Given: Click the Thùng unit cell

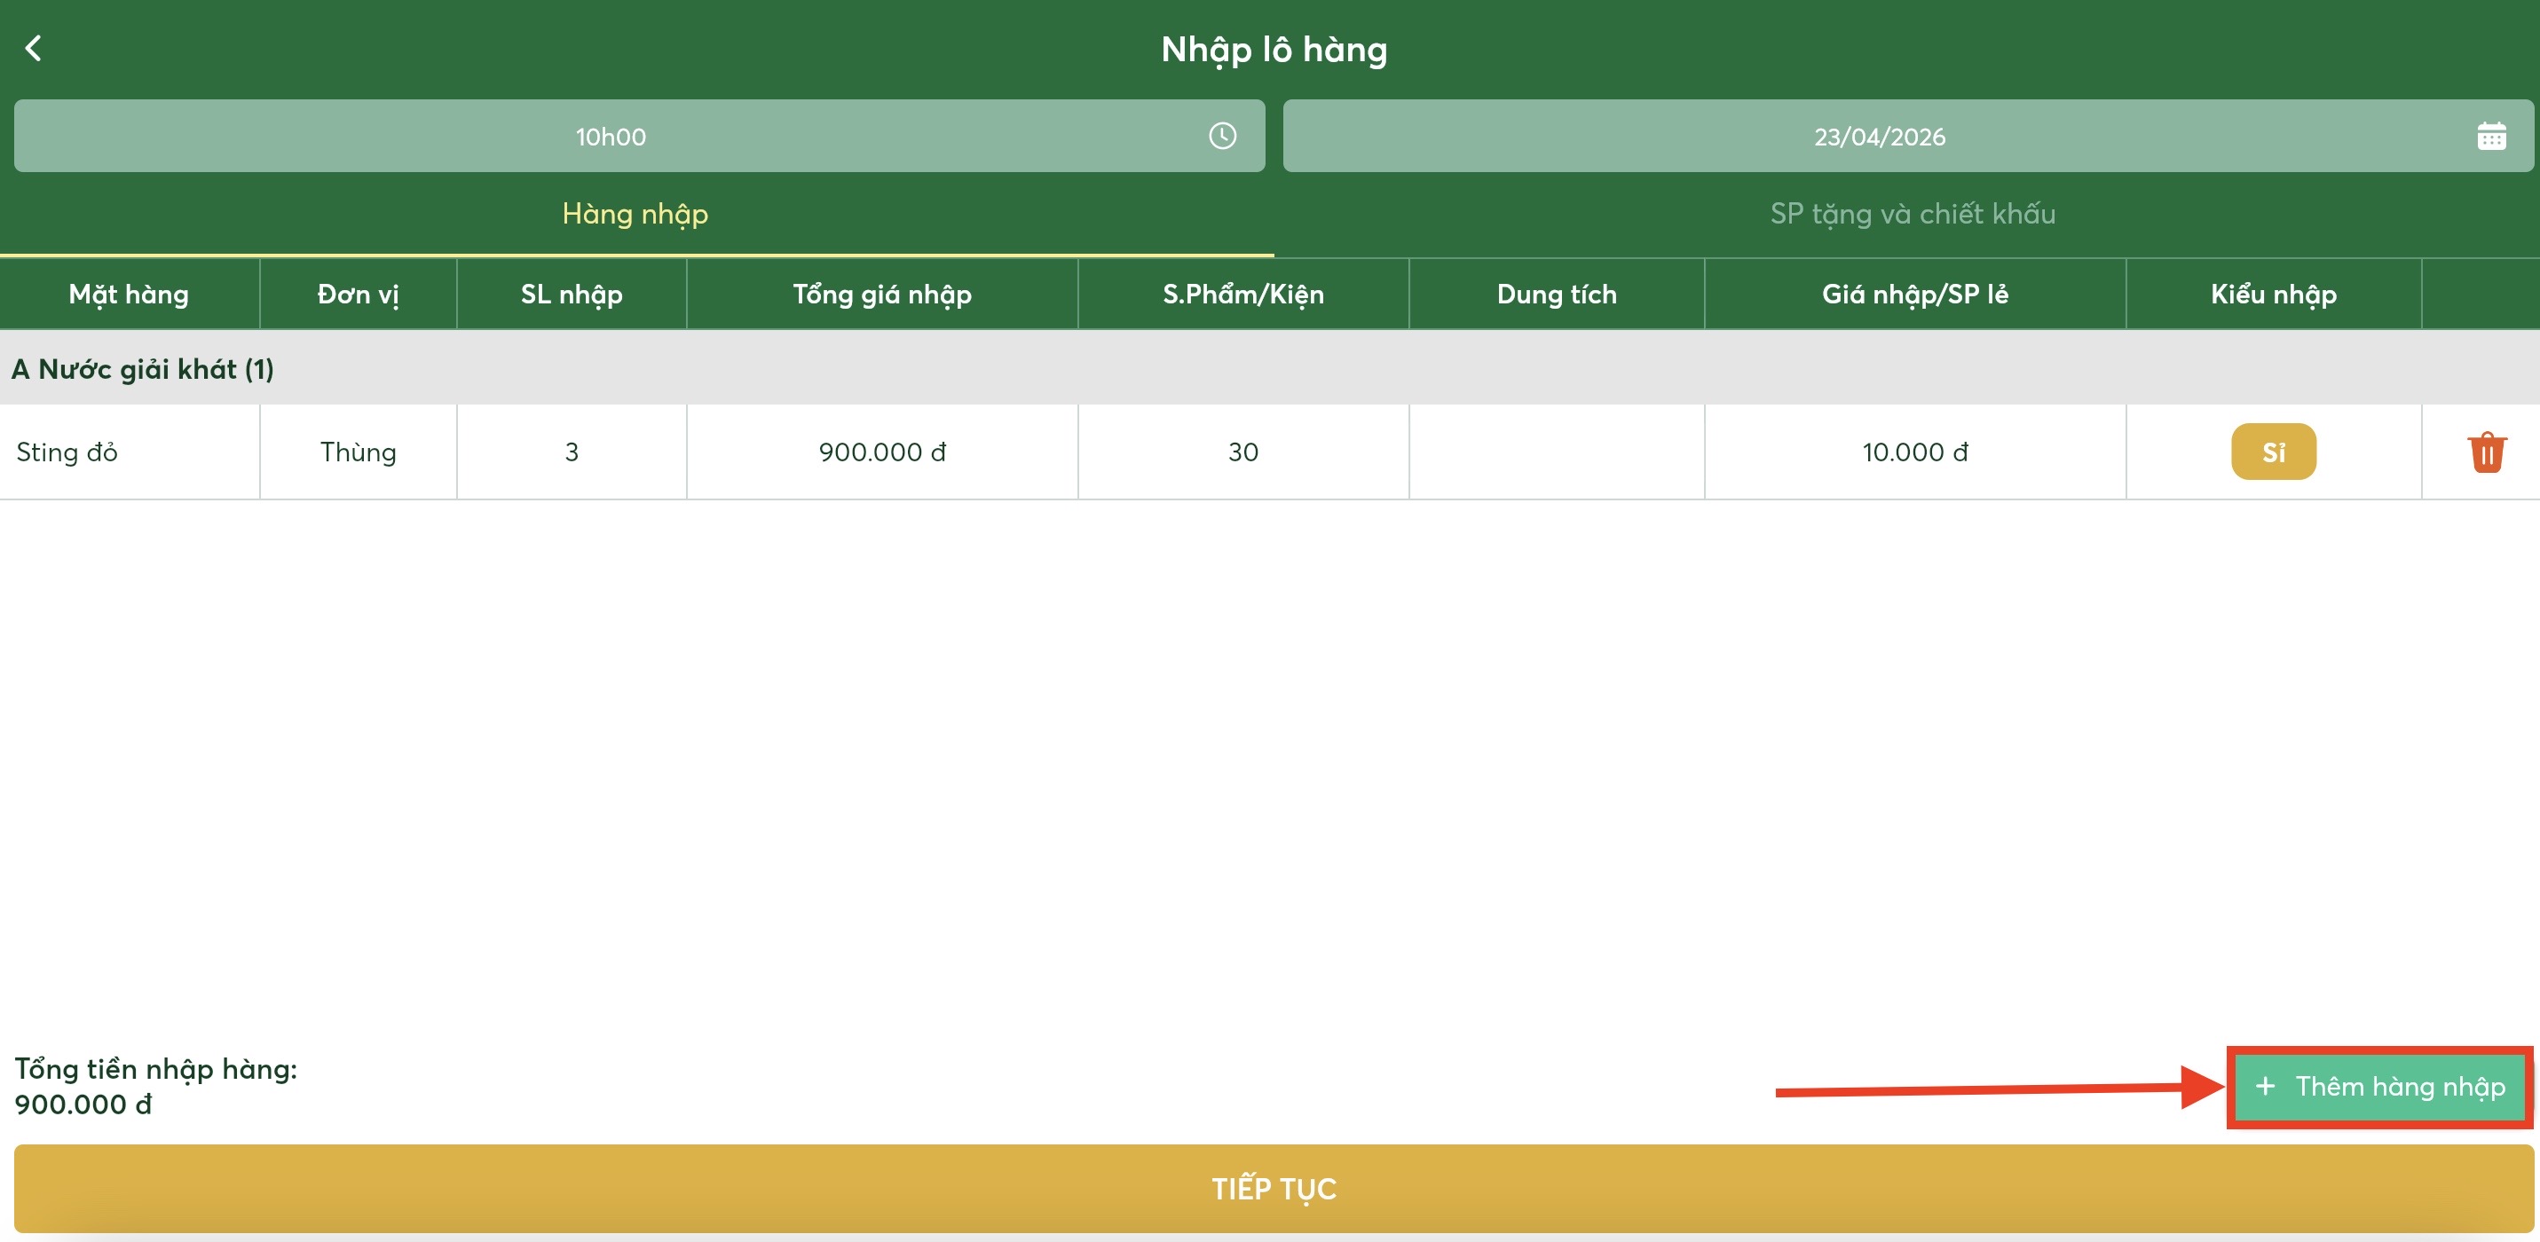Looking at the screenshot, I should coord(358,452).
